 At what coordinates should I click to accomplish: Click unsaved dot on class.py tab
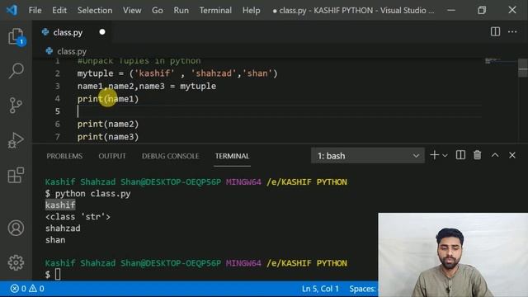(x=102, y=32)
